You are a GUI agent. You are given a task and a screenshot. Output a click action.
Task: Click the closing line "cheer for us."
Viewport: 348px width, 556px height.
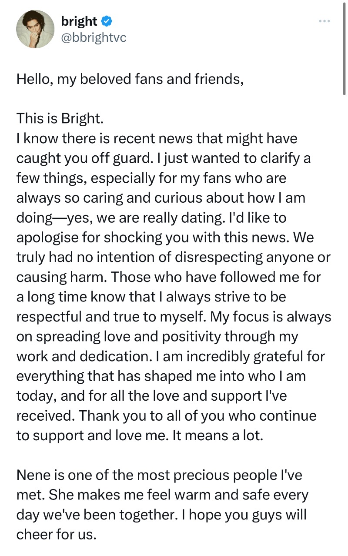tap(56, 534)
